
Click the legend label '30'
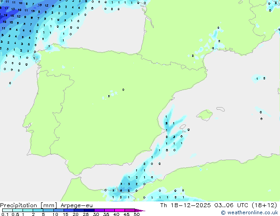pos(96,214)
